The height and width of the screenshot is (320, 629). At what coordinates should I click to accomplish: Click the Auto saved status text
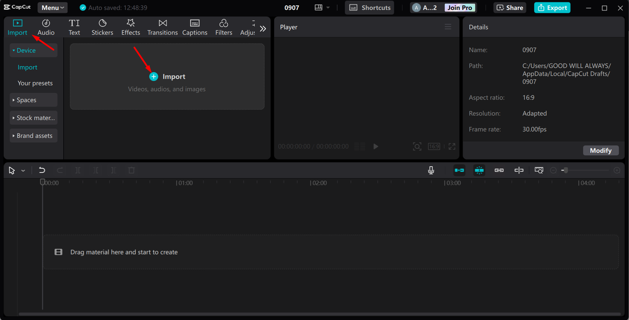click(117, 8)
